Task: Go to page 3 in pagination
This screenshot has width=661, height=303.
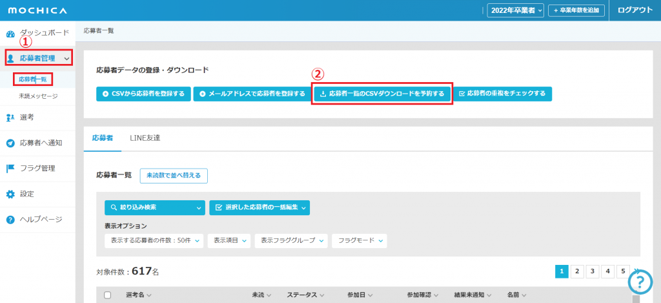Action: coord(593,271)
